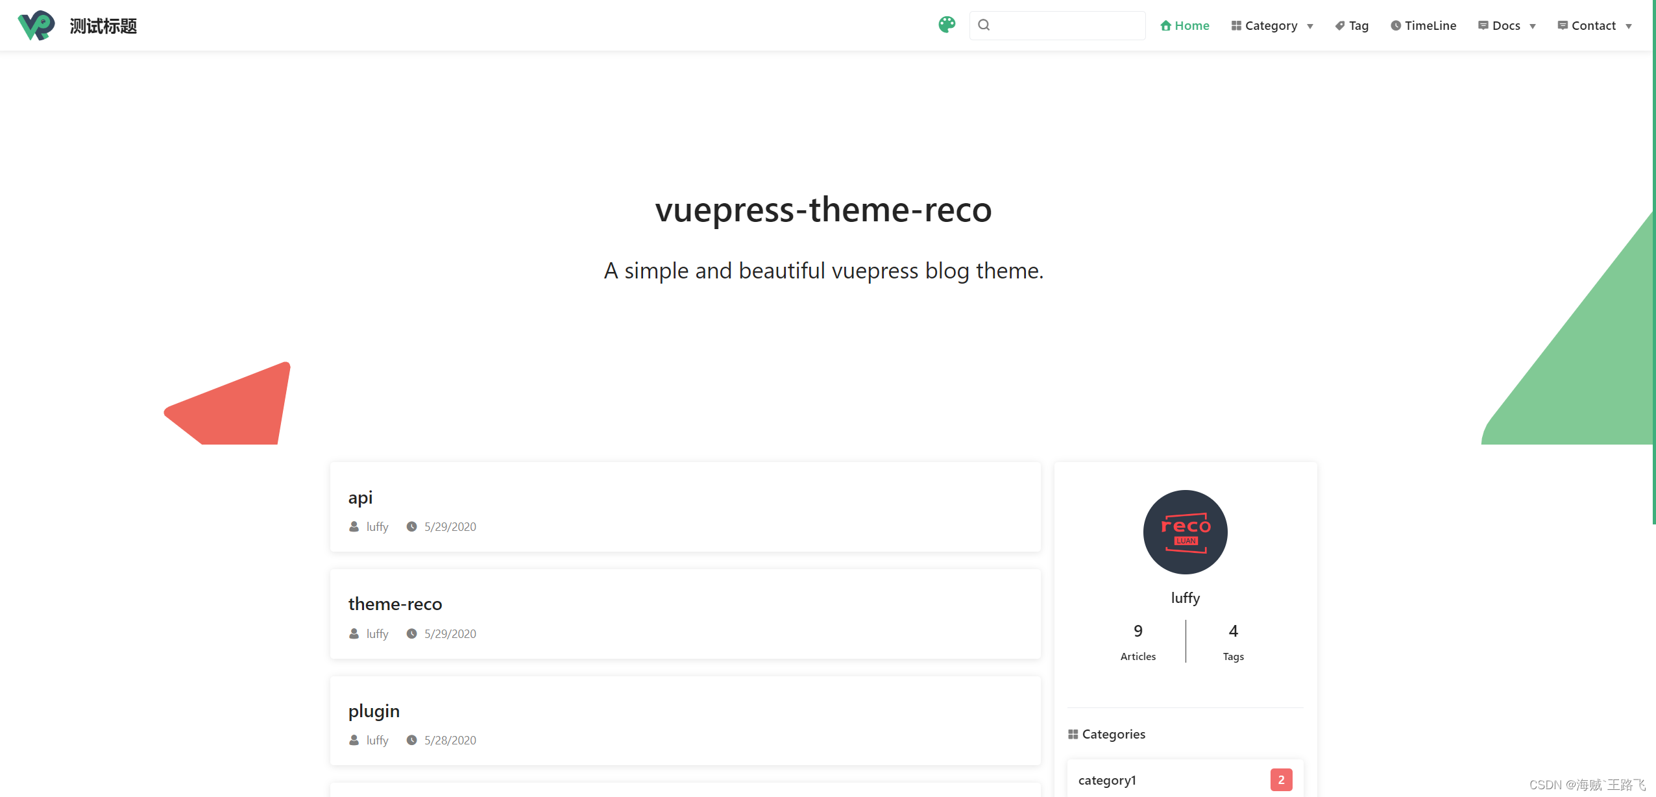Click the VP logo in the navbar
The image size is (1656, 797).
(36, 25)
